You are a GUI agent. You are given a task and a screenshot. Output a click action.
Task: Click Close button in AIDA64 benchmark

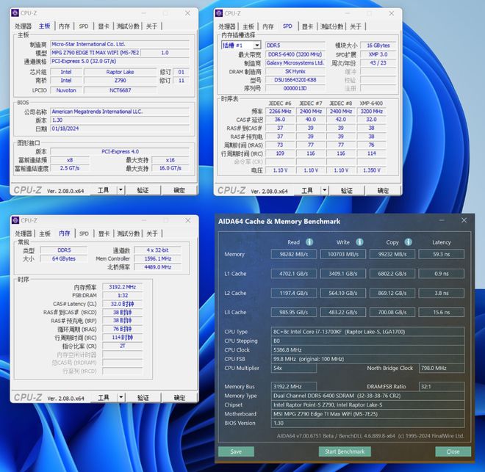453,451
